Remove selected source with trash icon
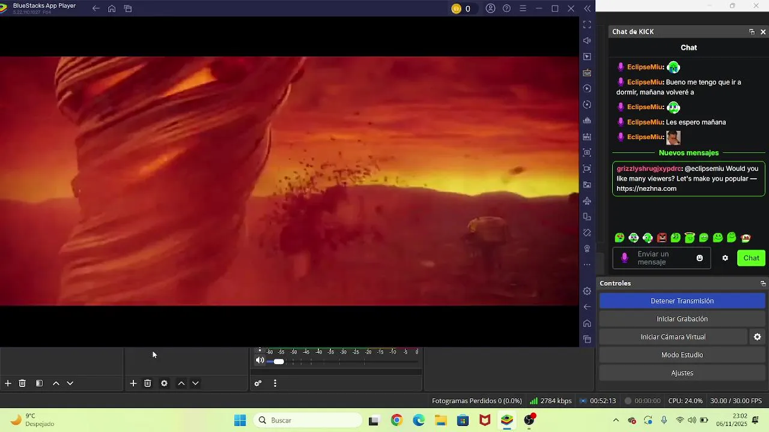769x432 pixels. (x=148, y=383)
